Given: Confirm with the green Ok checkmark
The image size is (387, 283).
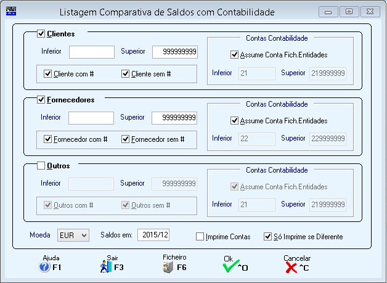Looking at the screenshot, I should click(230, 266).
